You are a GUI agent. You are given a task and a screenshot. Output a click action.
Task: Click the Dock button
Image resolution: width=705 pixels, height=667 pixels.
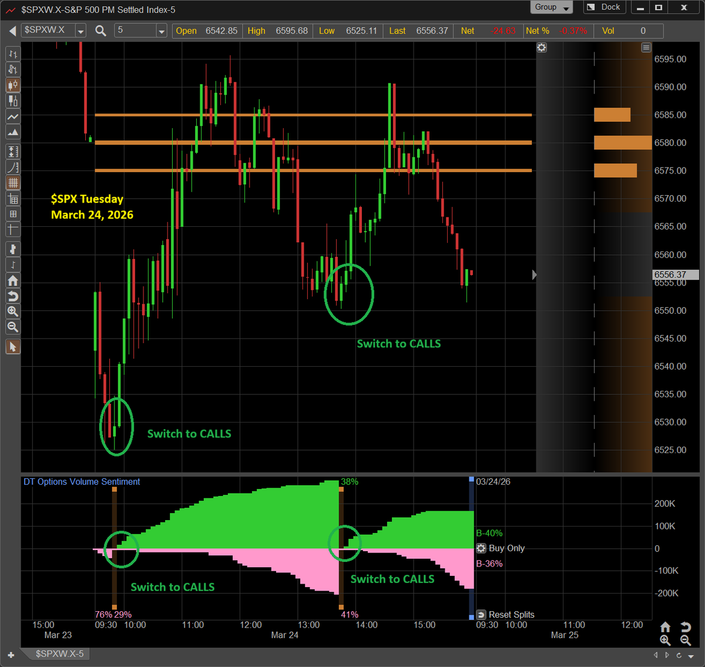(604, 8)
